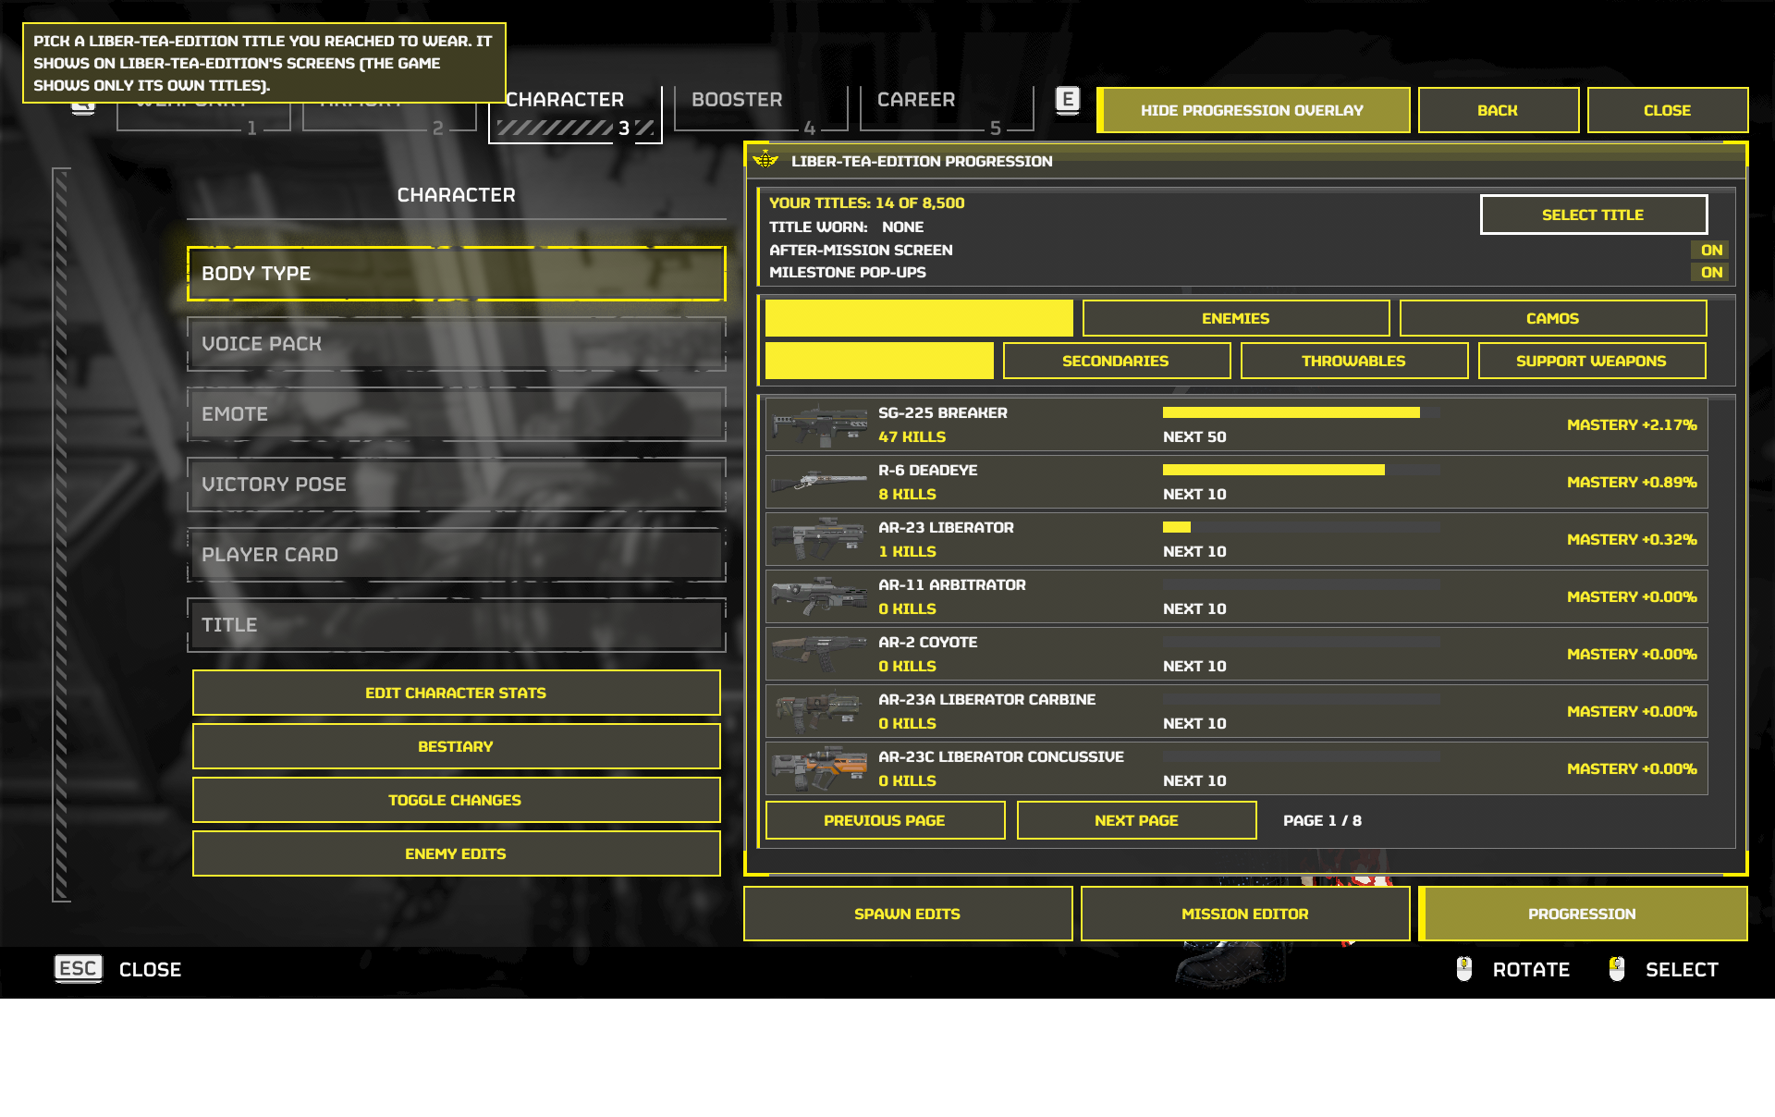Viewport: 1775px width, 1117px height.
Task: Click the E key icon beside Career tab
Action: [x=1068, y=100]
